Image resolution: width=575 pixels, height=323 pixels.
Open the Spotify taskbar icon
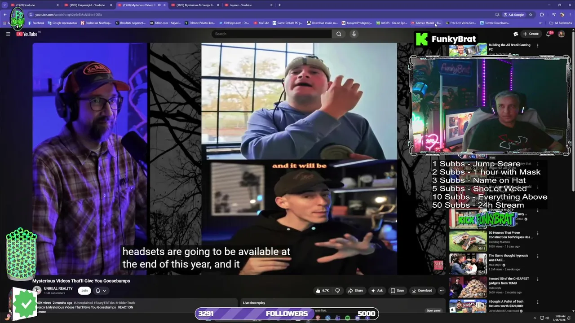coord(347,318)
